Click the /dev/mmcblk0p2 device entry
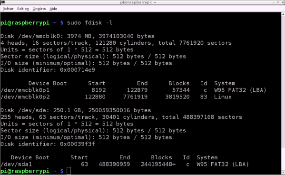This screenshot has height=175, width=285. [25, 97]
